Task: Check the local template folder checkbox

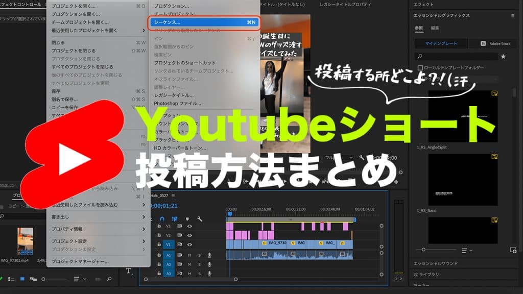Action: (x=420, y=68)
